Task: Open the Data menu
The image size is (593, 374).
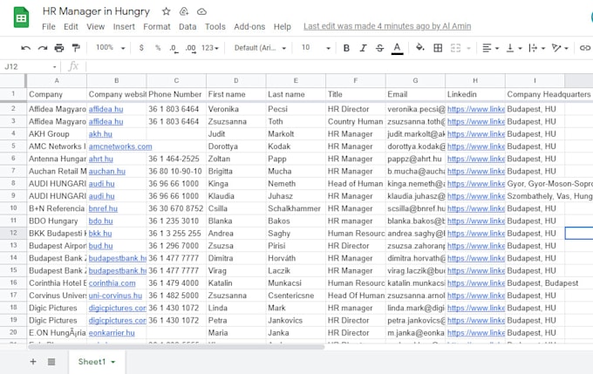Action: click(187, 26)
